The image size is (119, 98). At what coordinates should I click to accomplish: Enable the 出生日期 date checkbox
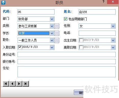click(x=81, y=40)
